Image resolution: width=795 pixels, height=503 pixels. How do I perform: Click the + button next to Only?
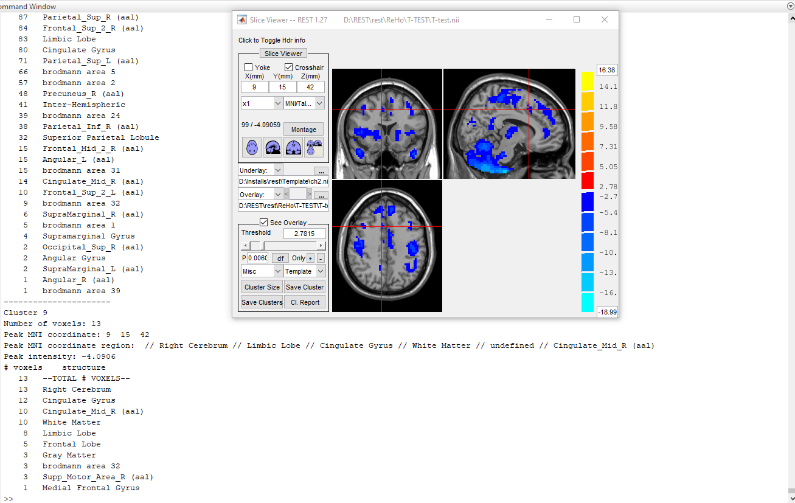tap(310, 258)
